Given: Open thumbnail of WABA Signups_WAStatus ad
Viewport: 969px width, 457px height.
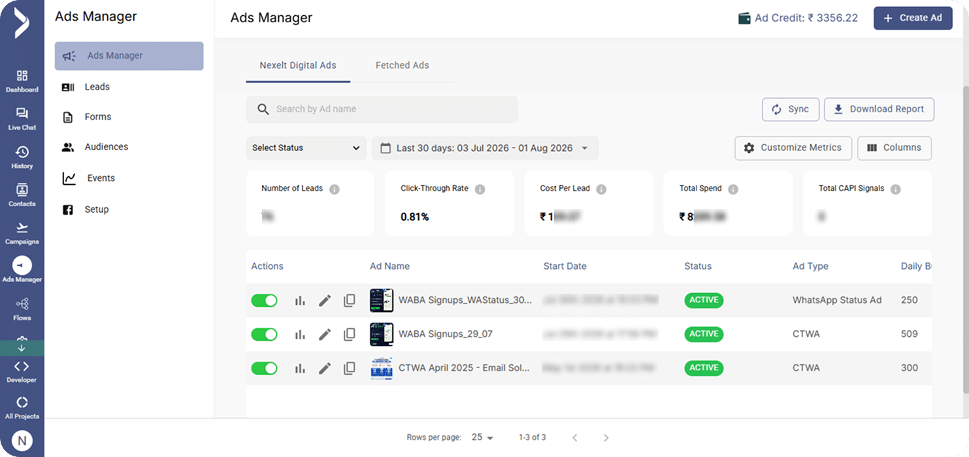Looking at the screenshot, I should [x=382, y=300].
